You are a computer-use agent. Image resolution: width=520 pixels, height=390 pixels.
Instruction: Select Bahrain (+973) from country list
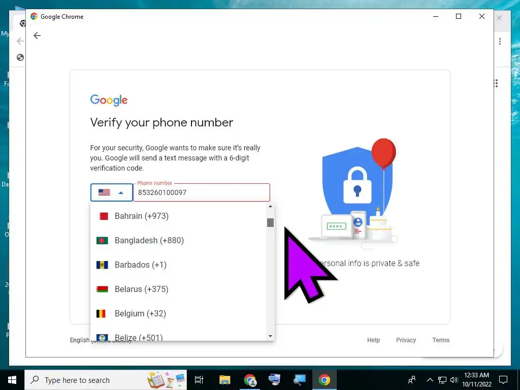[x=178, y=216]
